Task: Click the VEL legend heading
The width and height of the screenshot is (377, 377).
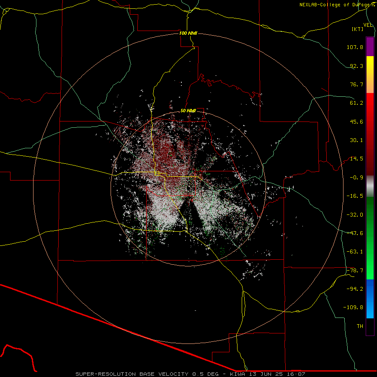Action: coord(368,25)
